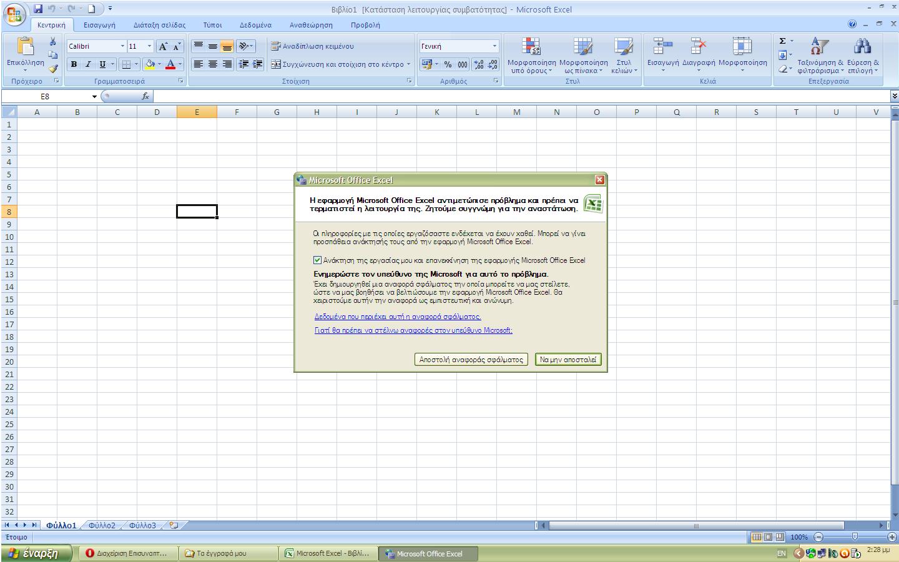The image size is (899, 562).
Task: Apply the comma style (000) number format
Action: tap(463, 64)
